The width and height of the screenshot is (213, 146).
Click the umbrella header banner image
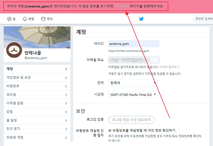coord(37,37)
